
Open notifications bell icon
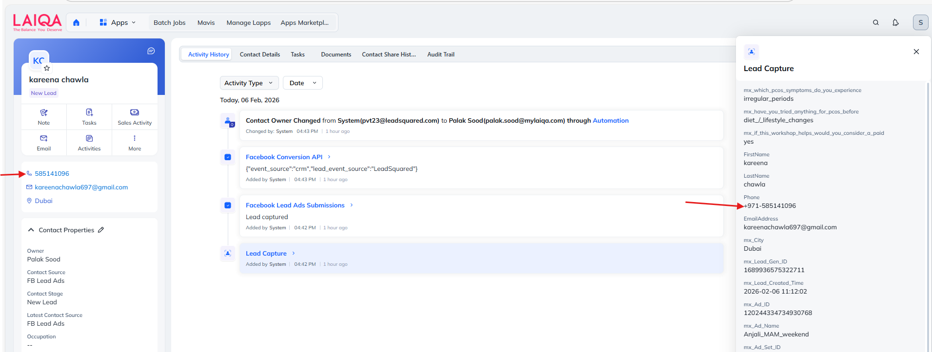pos(895,22)
